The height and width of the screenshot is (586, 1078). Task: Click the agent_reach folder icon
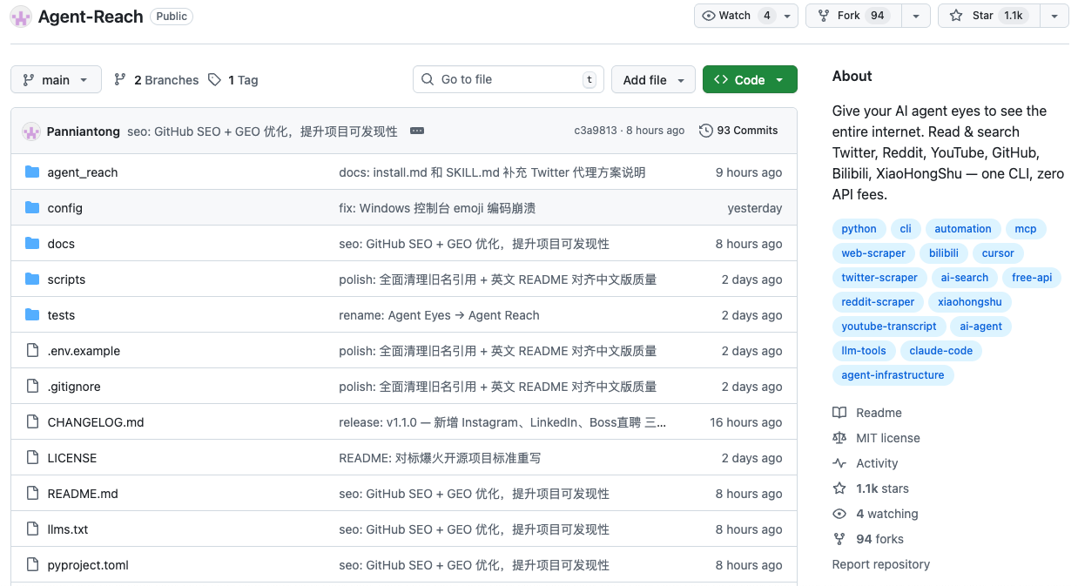(32, 172)
